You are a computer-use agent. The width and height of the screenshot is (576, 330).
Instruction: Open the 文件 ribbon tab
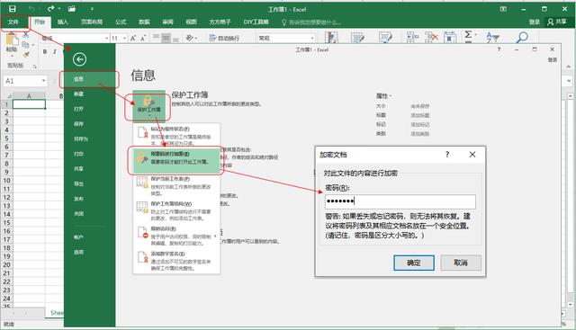[x=13, y=22]
